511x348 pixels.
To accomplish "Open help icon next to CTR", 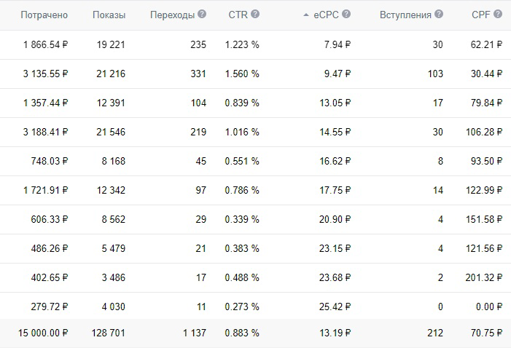I will click(x=255, y=14).
